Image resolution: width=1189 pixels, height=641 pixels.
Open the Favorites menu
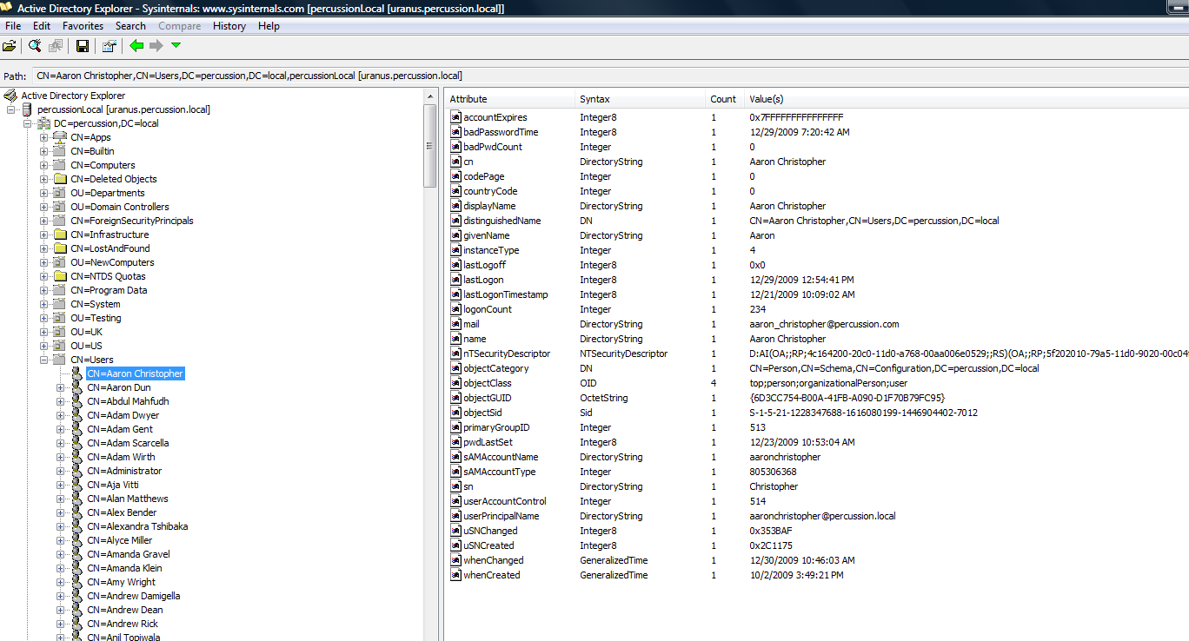tap(83, 26)
